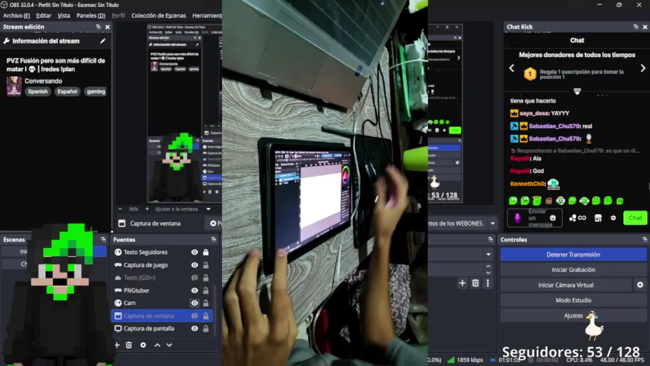Viewport: 650px width, 366px height.
Task: Enable Modo Estudio
Action: [x=573, y=300]
